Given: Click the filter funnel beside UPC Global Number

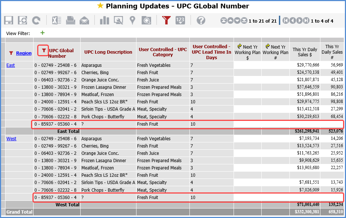Looking at the screenshot, I should pos(43,50).
